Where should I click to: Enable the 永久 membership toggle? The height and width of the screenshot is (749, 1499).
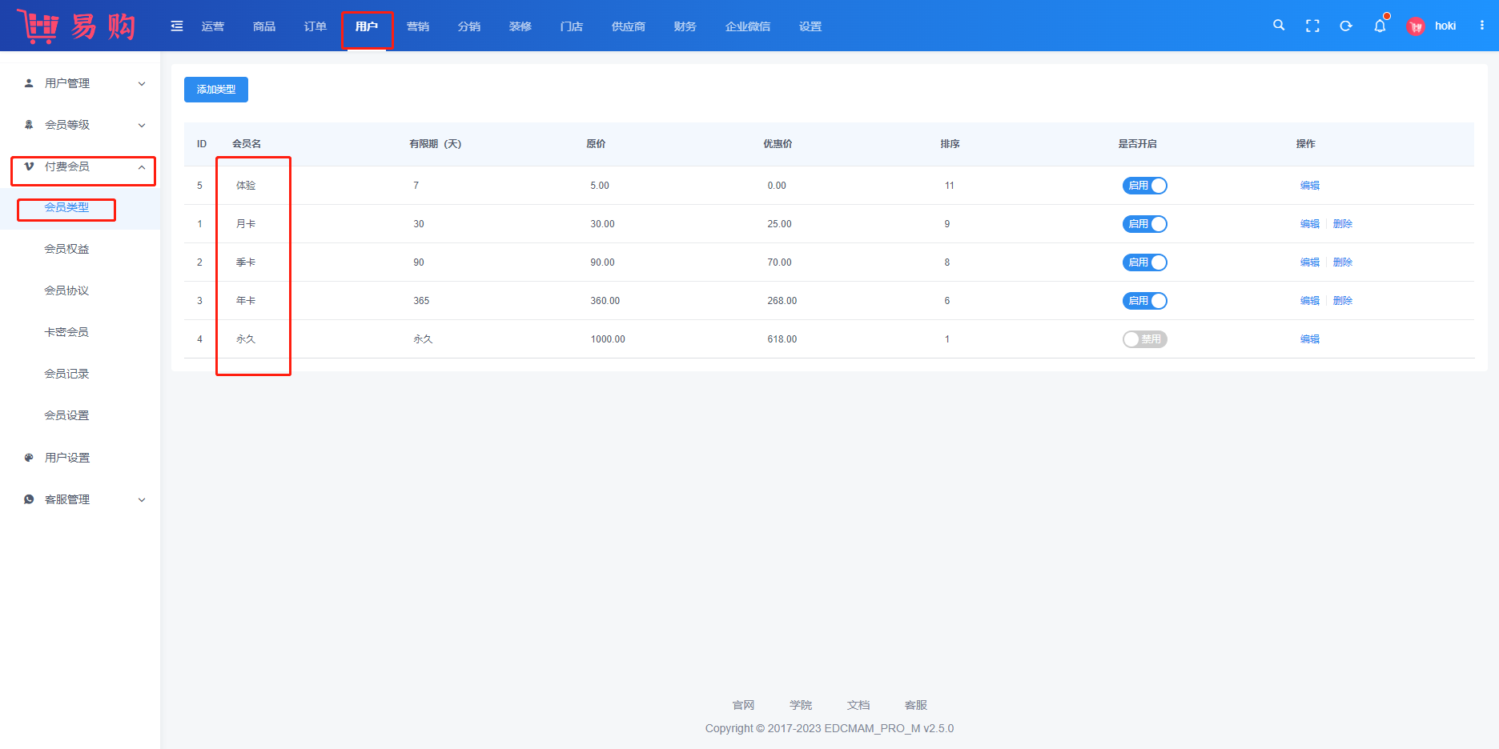(x=1144, y=339)
